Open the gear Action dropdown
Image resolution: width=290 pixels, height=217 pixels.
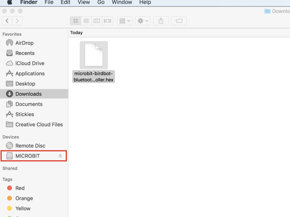point(143,21)
